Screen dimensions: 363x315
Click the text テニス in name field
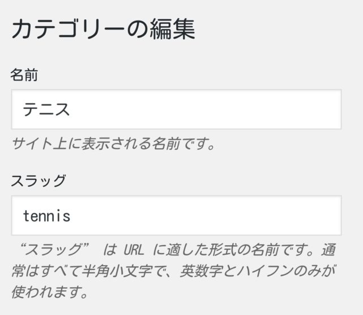pos(46,109)
